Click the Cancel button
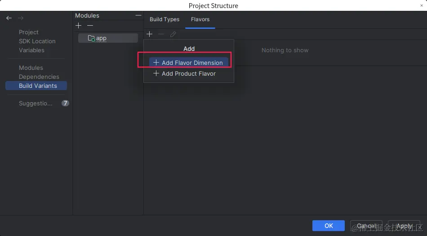 point(366,226)
